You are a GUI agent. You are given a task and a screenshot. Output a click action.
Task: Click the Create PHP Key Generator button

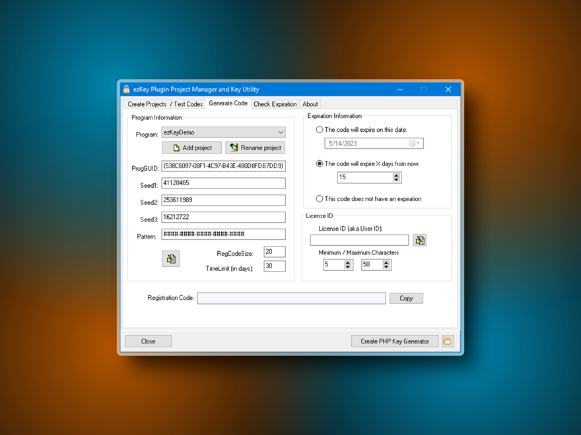394,341
